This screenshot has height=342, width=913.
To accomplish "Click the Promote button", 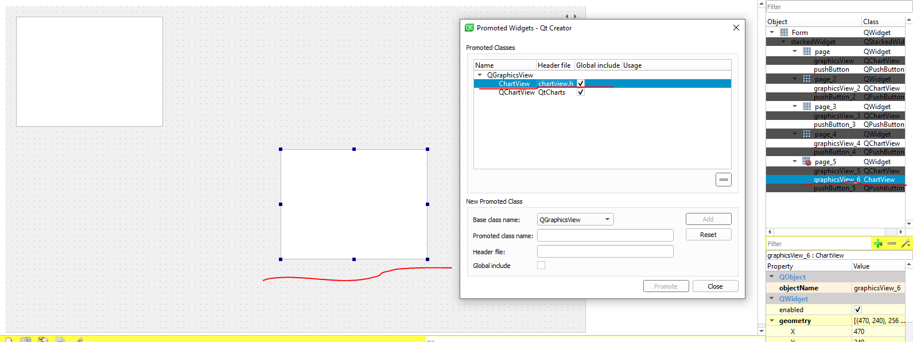I will pyautogui.click(x=666, y=286).
